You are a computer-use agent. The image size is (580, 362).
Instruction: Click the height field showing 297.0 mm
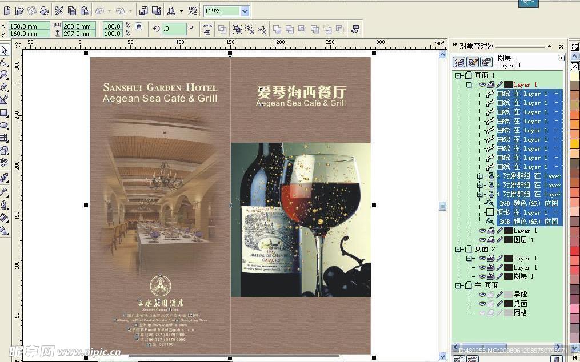tap(79, 34)
